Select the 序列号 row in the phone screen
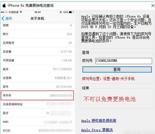The image size is (155, 134). (x=37, y=96)
